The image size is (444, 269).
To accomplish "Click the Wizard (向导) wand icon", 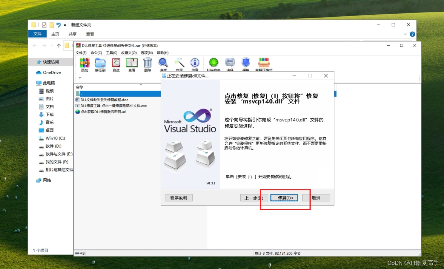I will (x=179, y=63).
